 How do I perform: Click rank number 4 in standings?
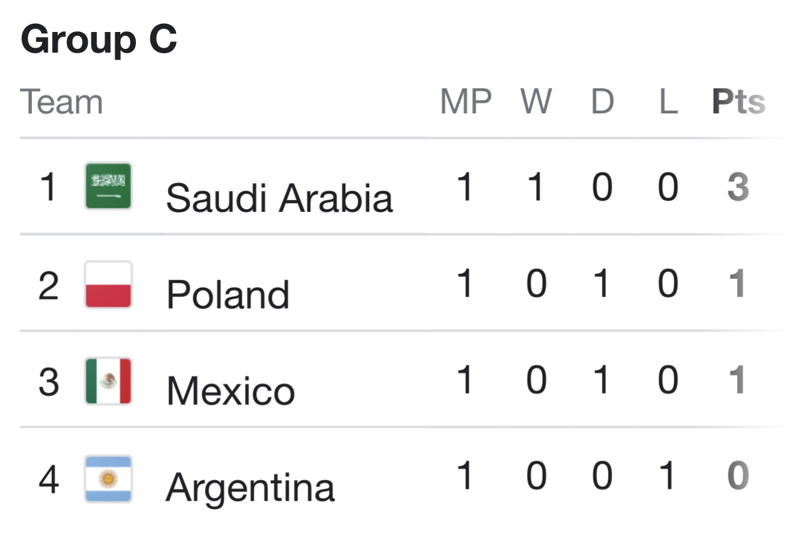click(48, 479)
